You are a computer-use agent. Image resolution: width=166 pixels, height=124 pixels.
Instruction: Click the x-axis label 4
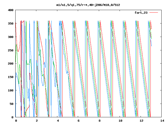58,121
